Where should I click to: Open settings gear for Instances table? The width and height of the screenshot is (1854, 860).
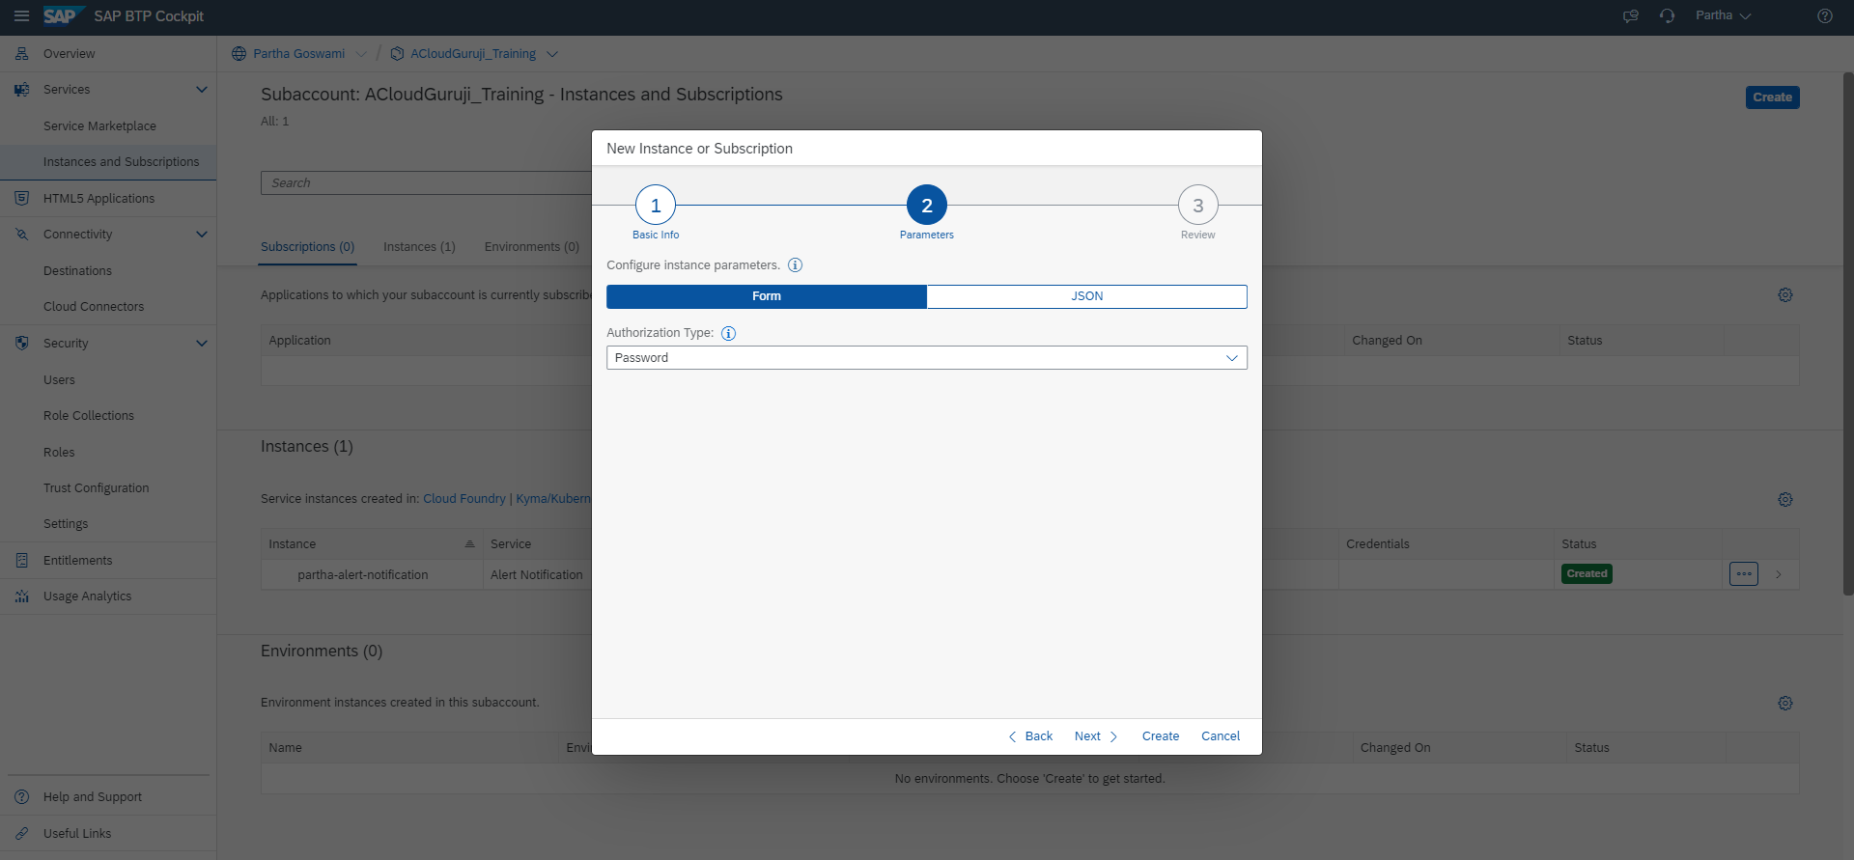point(1784,499)
